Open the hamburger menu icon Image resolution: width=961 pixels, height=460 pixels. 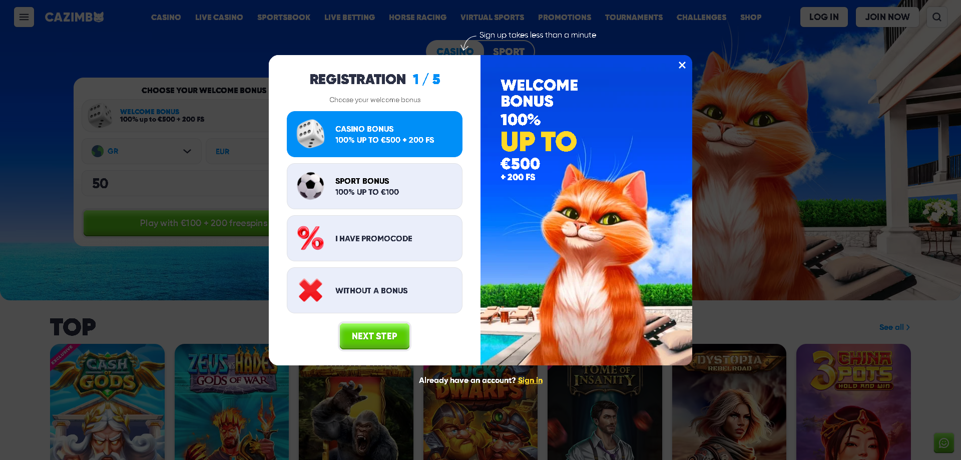[x=24, y=17]
